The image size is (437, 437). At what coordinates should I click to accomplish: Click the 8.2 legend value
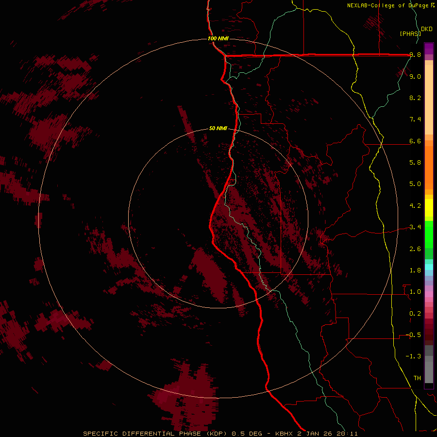415,98
